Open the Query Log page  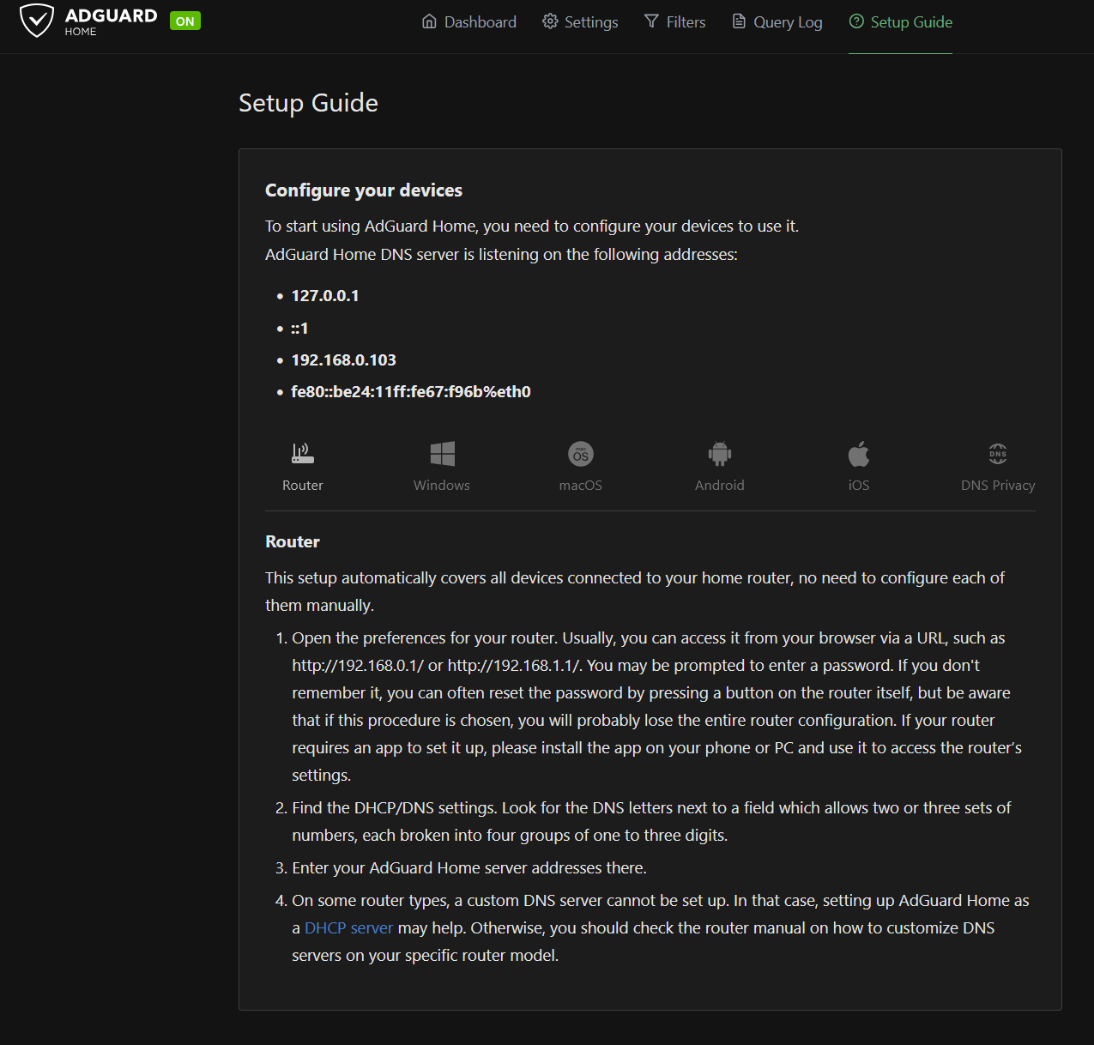777,22
